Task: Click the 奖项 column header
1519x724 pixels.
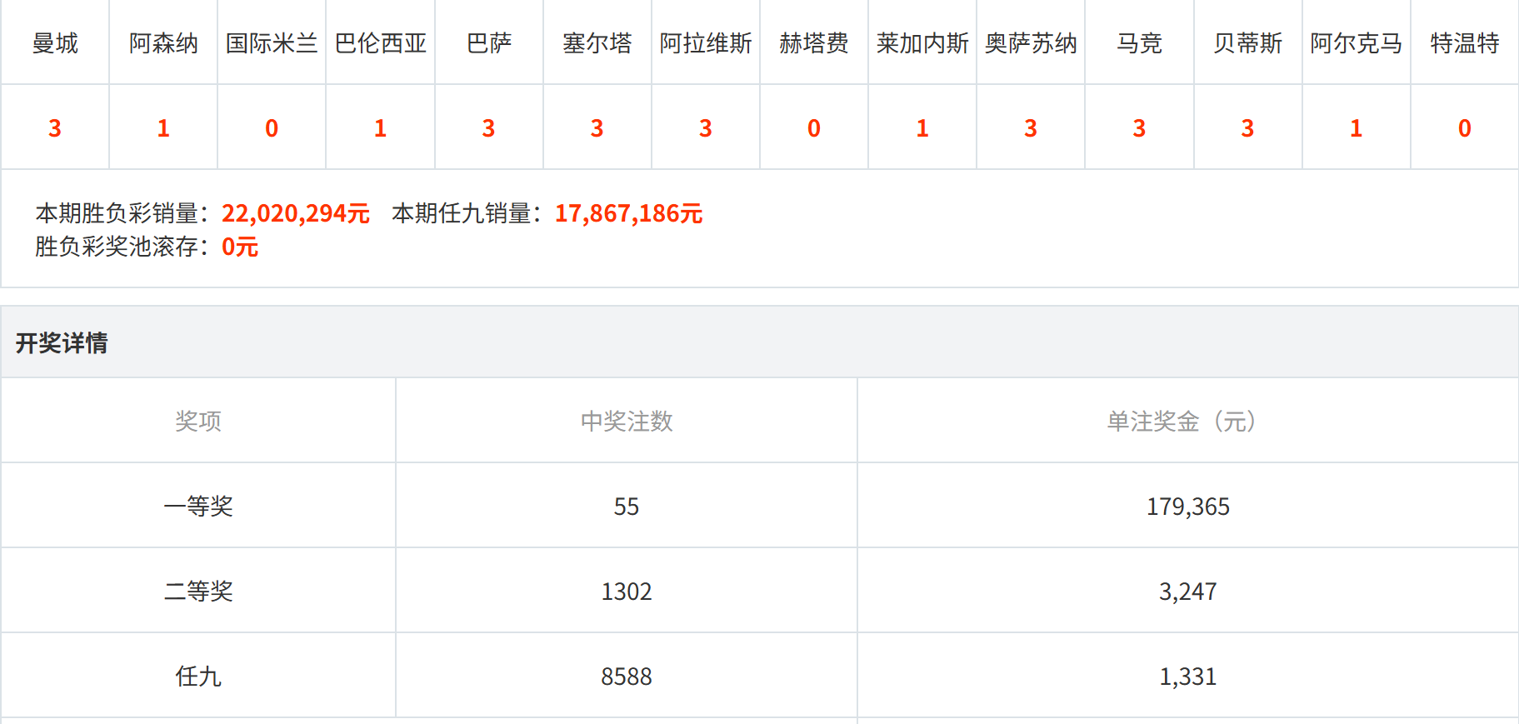Action: pos(198,421)
